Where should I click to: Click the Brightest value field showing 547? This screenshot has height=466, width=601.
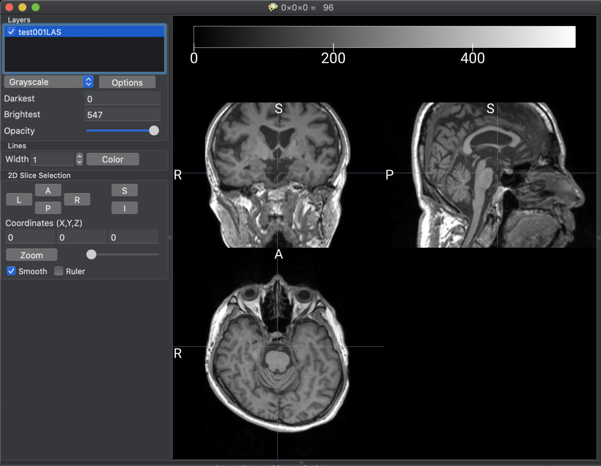[x=122, y=114]
